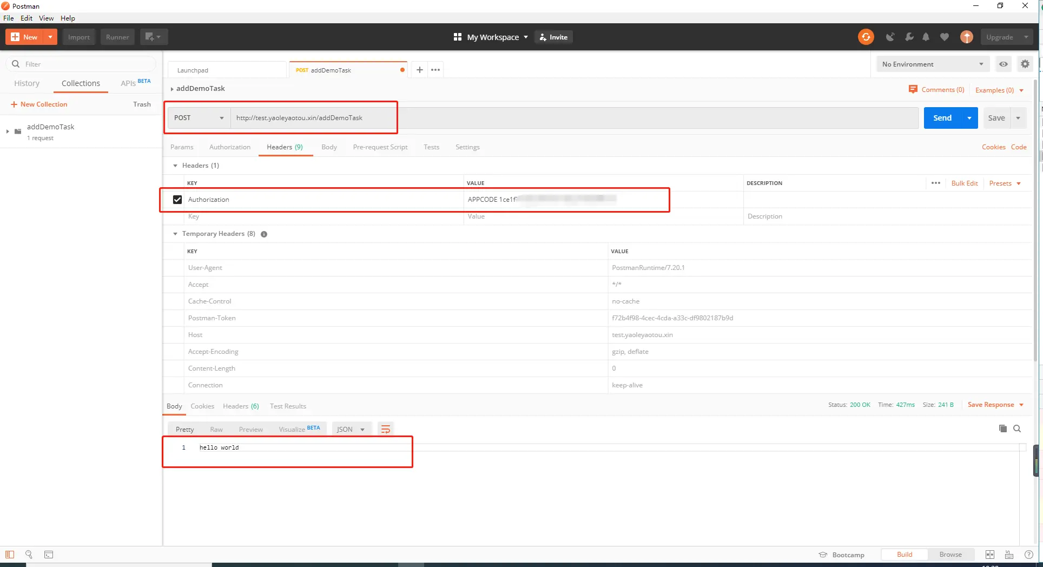This screenshot has height=567, width=1043.
Task: Open tab options ellipsis menu
Action: click(435, 70)
